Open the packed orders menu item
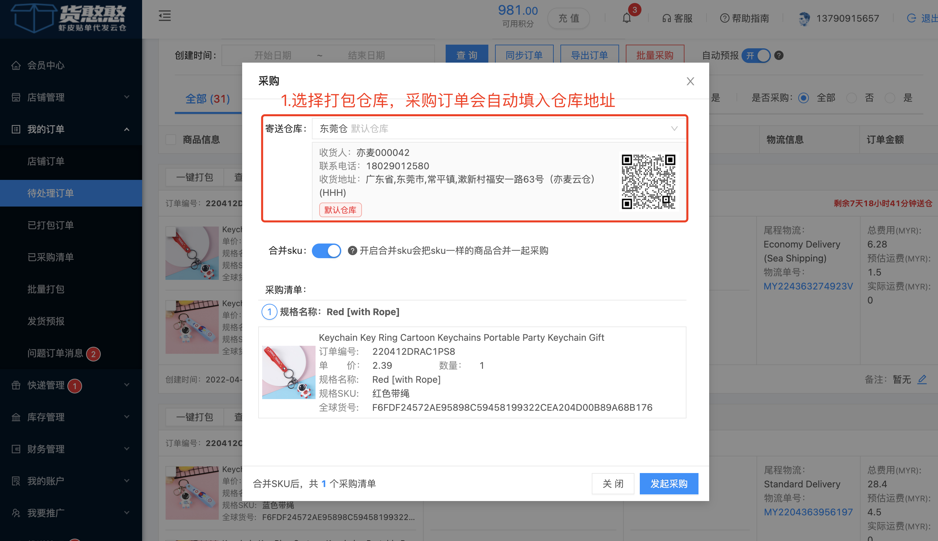Viewport: 938px width, 541px height. tap(51, 225)
